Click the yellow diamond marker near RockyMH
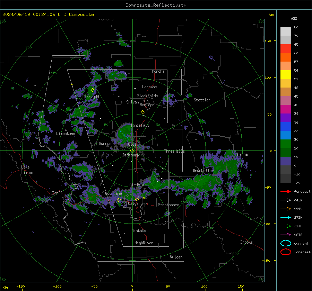This screenshot has height=291, width=312. click(93, 90)
